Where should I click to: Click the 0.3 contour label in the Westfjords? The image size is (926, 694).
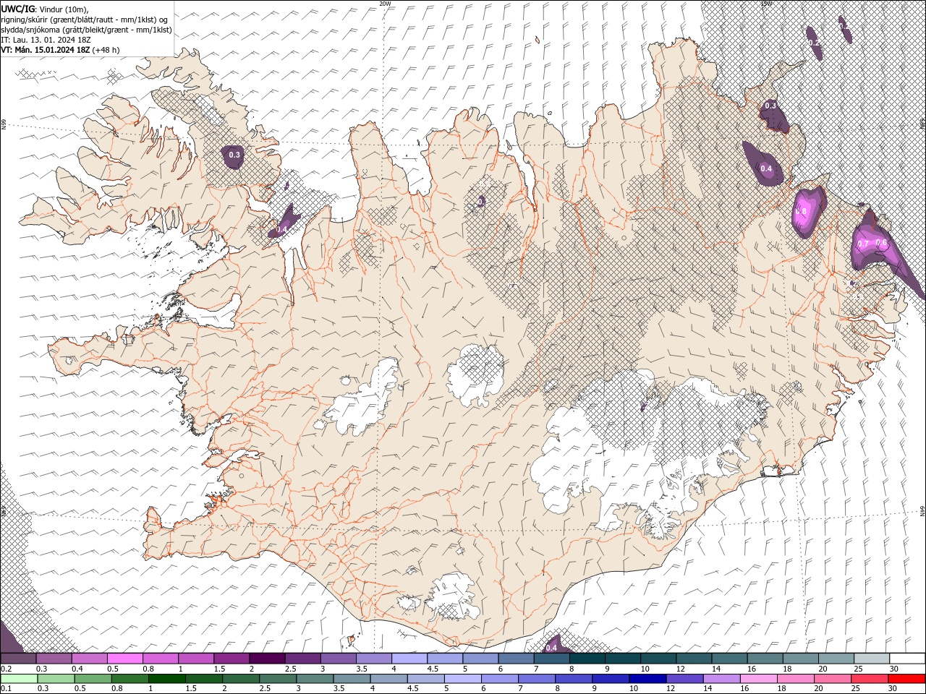coord(234,155)
